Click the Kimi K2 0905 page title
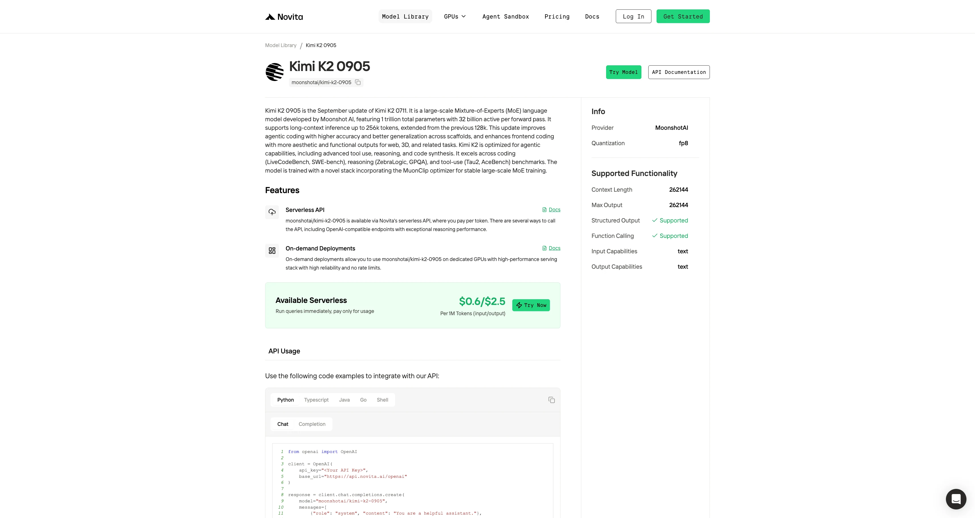 pyautogui.click(x=329, y=66)
